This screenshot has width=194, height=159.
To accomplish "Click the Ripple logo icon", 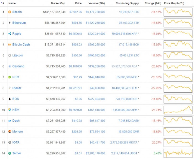I will click(10, 34).
